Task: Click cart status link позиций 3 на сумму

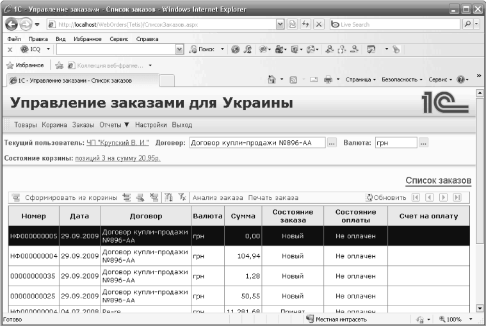Action: [x=118, y=158]
